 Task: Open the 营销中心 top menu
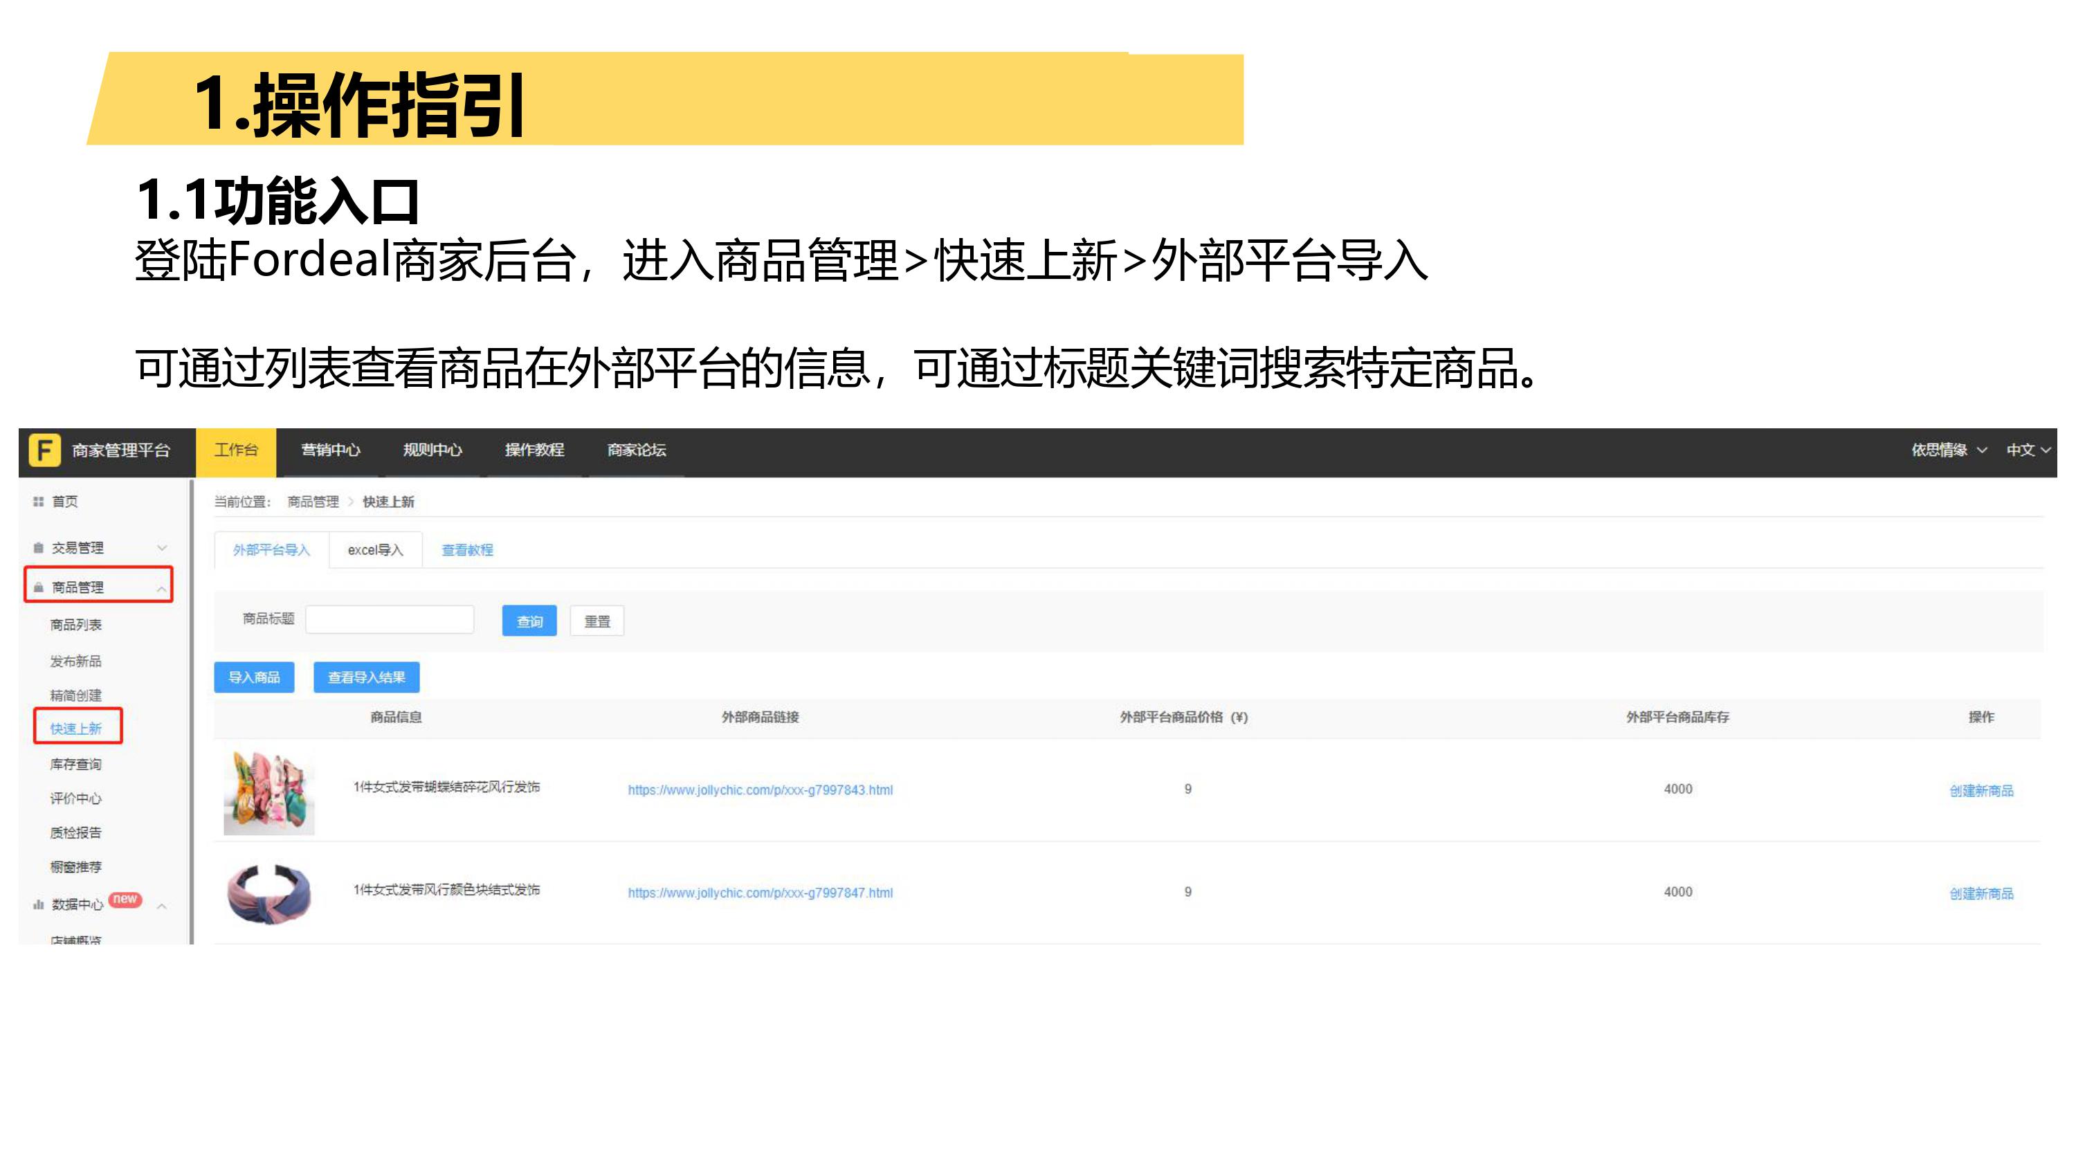(x=330, y=450)
